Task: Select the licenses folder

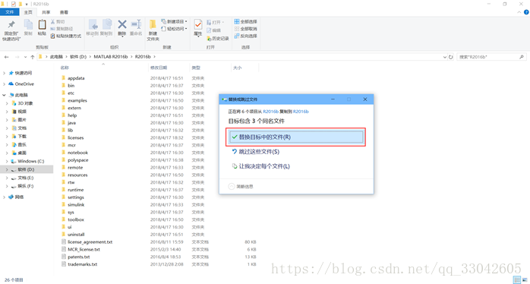Action: point(75,137)
